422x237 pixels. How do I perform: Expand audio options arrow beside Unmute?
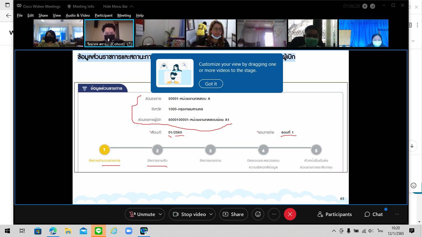coord(160,214)
